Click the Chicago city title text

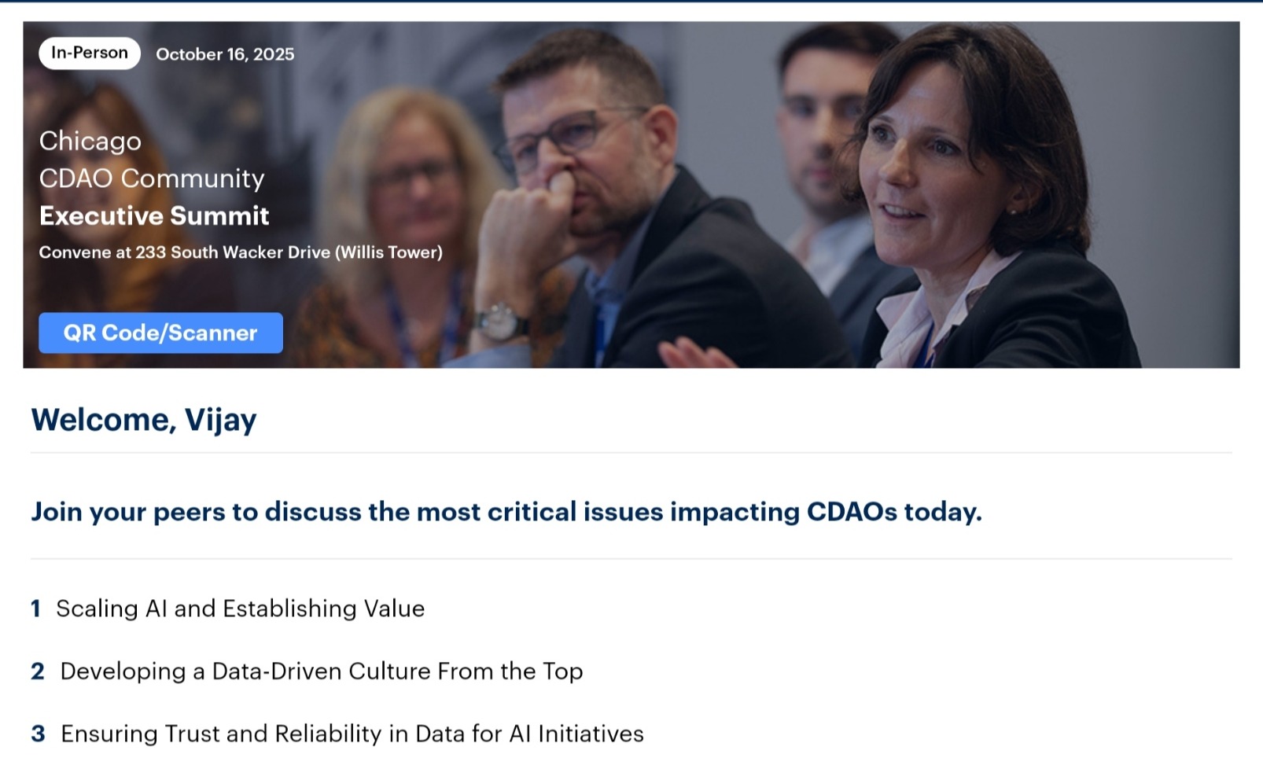pyautogui.click(x=90, y=141)
